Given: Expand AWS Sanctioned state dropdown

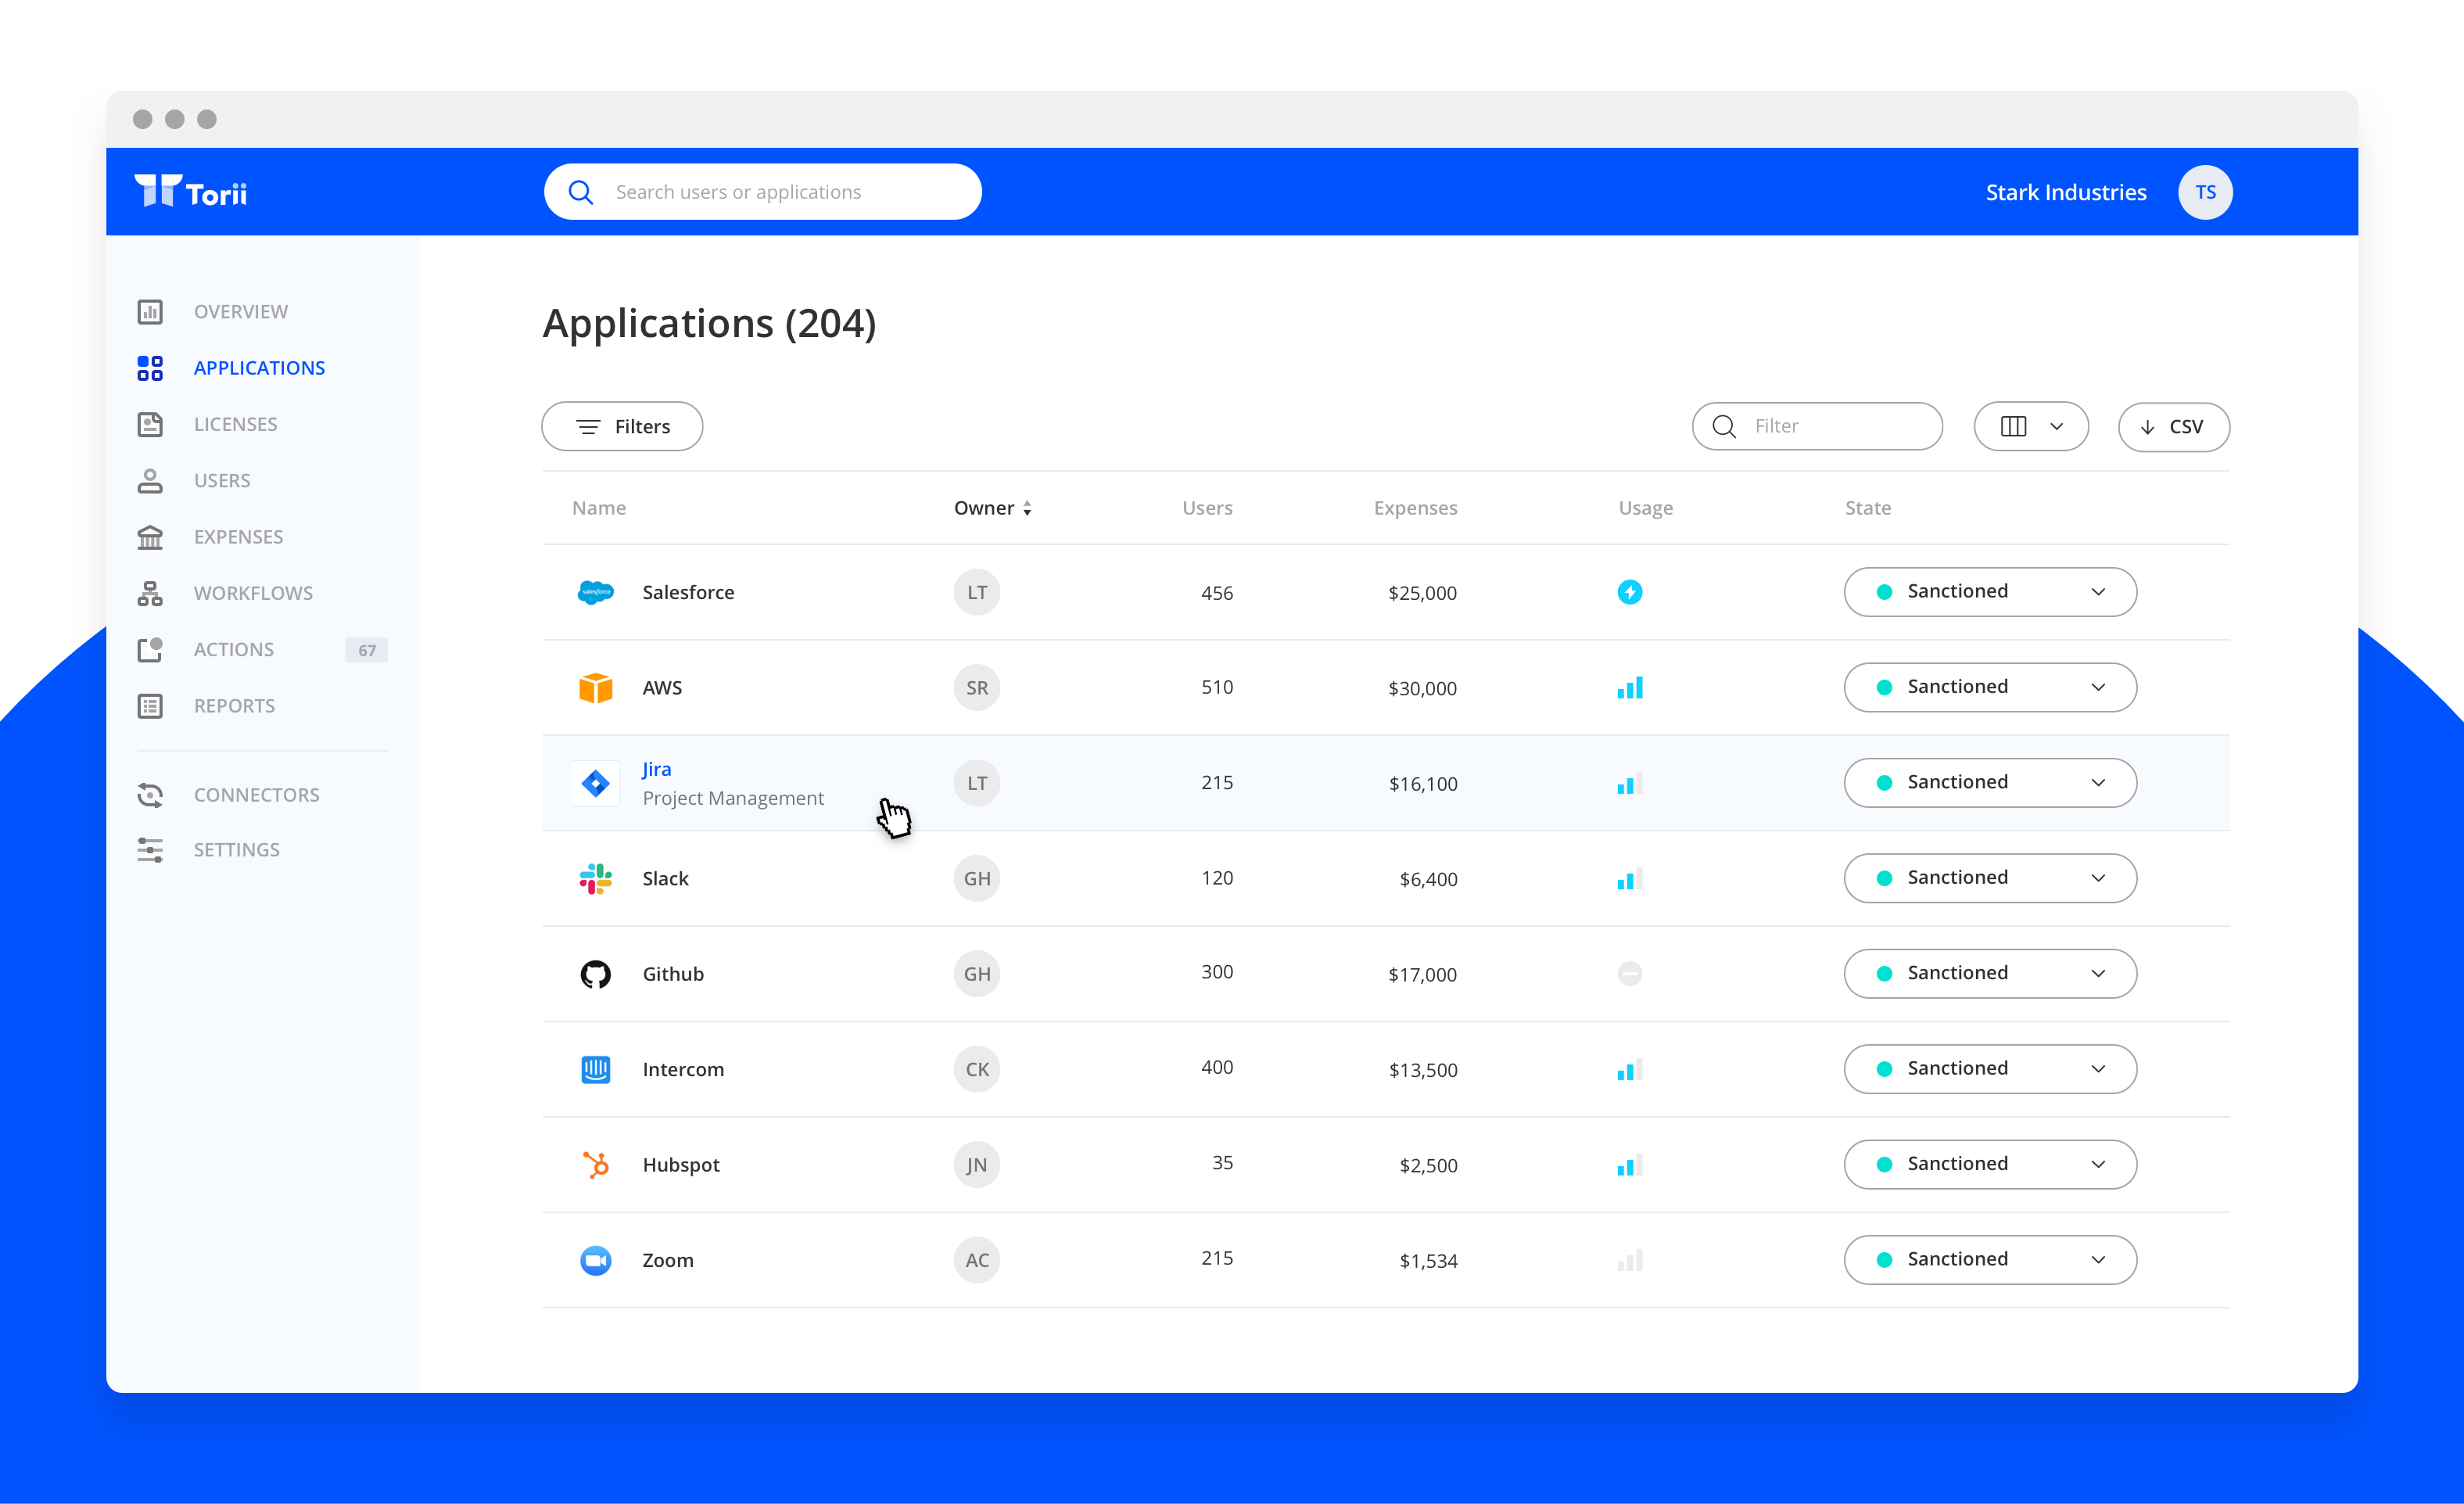Looking at the screenshot, I should pos(1989,687).
